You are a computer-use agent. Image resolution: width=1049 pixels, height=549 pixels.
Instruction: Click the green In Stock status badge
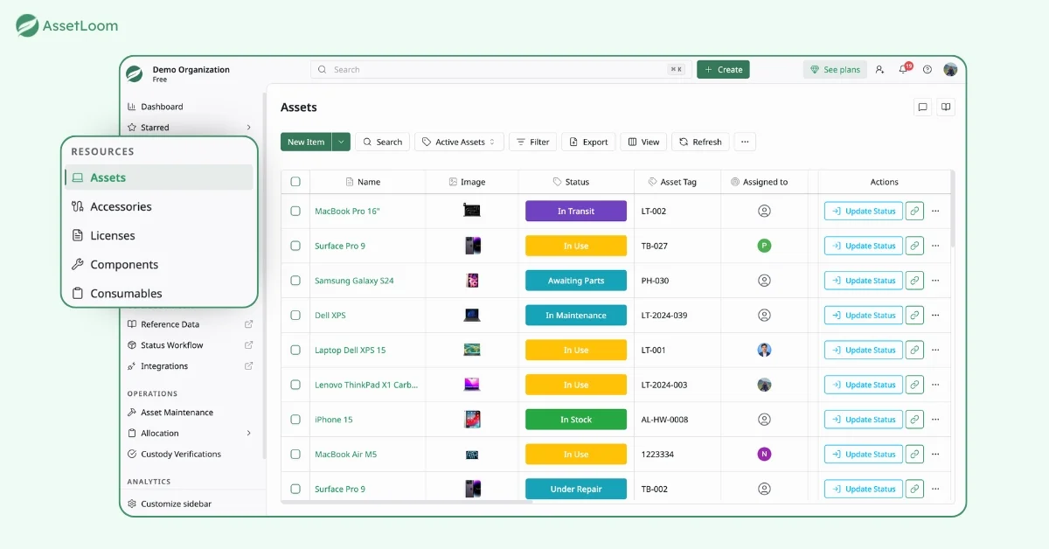click(576, 420)
